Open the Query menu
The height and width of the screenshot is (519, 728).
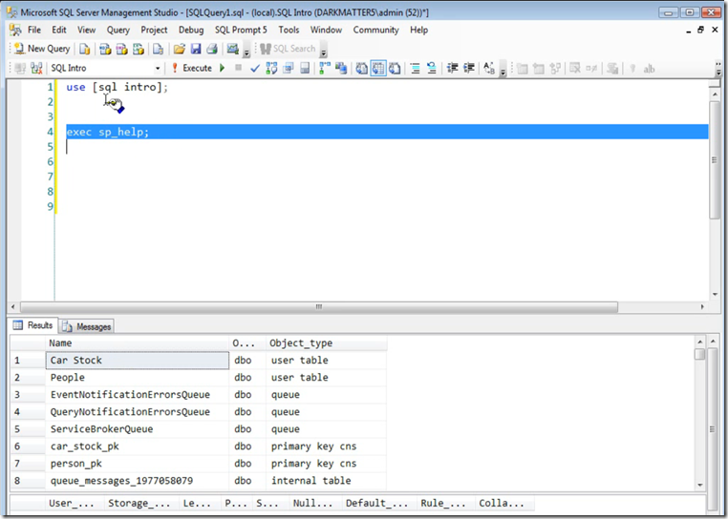118,30
